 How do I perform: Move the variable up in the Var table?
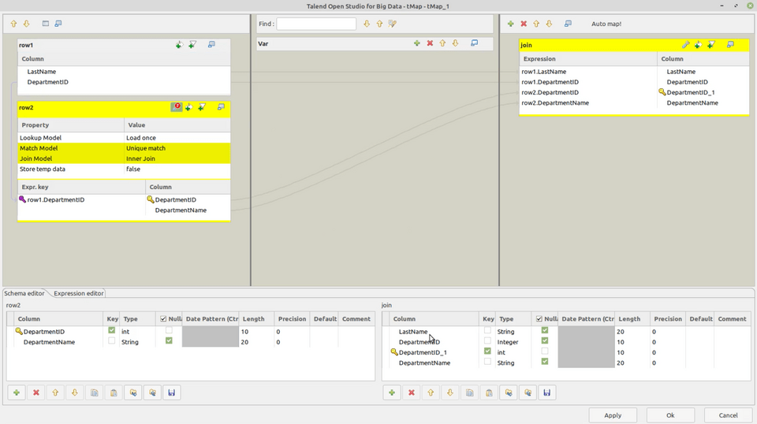[442, 43]
